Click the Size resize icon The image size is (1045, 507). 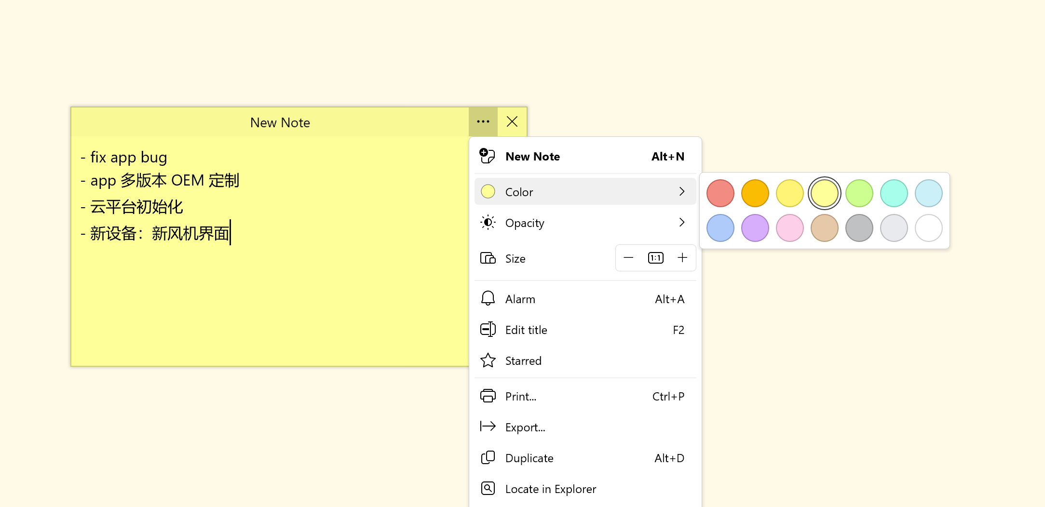pos(488,258)
